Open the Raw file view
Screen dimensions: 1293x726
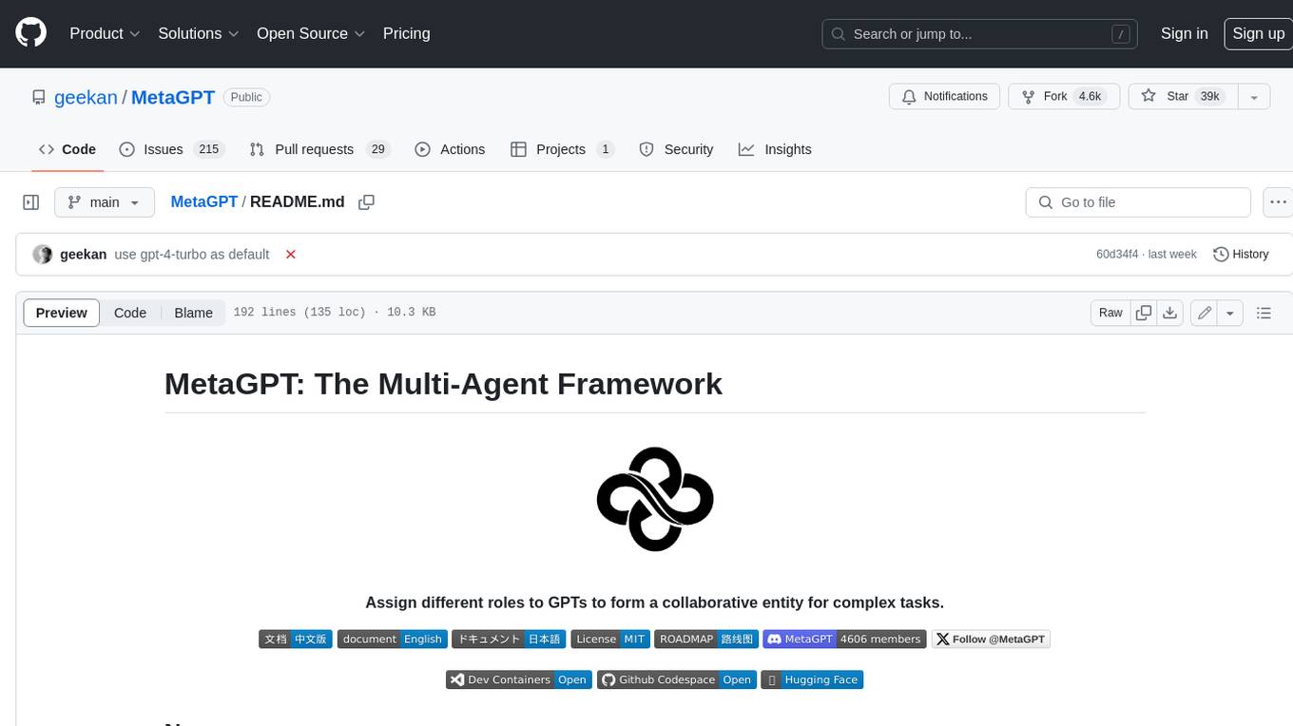pyautogui.click(x=1110, y=313)
